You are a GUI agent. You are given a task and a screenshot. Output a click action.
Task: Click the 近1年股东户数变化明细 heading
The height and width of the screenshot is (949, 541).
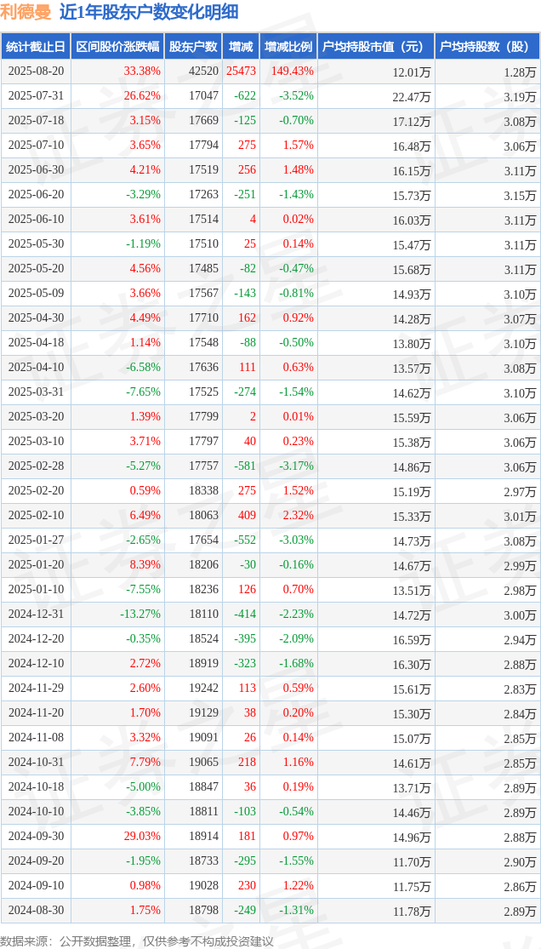(148, 12)
